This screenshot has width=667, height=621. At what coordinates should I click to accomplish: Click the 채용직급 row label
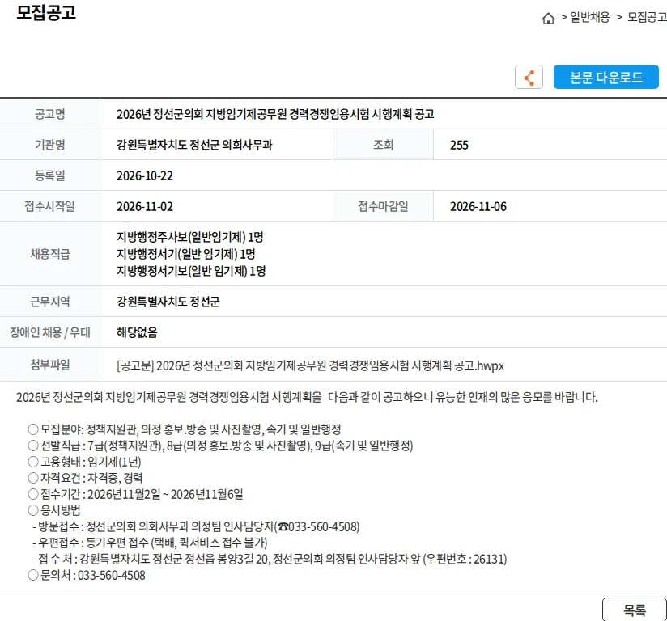pyautogui.click(x=49, y=254)
